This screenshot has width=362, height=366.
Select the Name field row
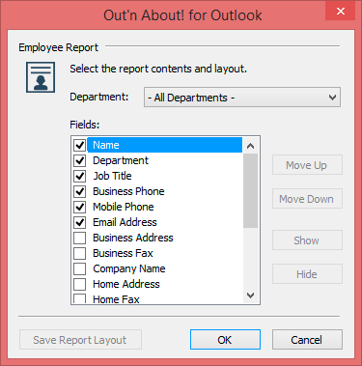click(x=165, y=145)
